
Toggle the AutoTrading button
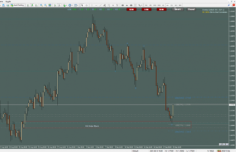(17, 5)
